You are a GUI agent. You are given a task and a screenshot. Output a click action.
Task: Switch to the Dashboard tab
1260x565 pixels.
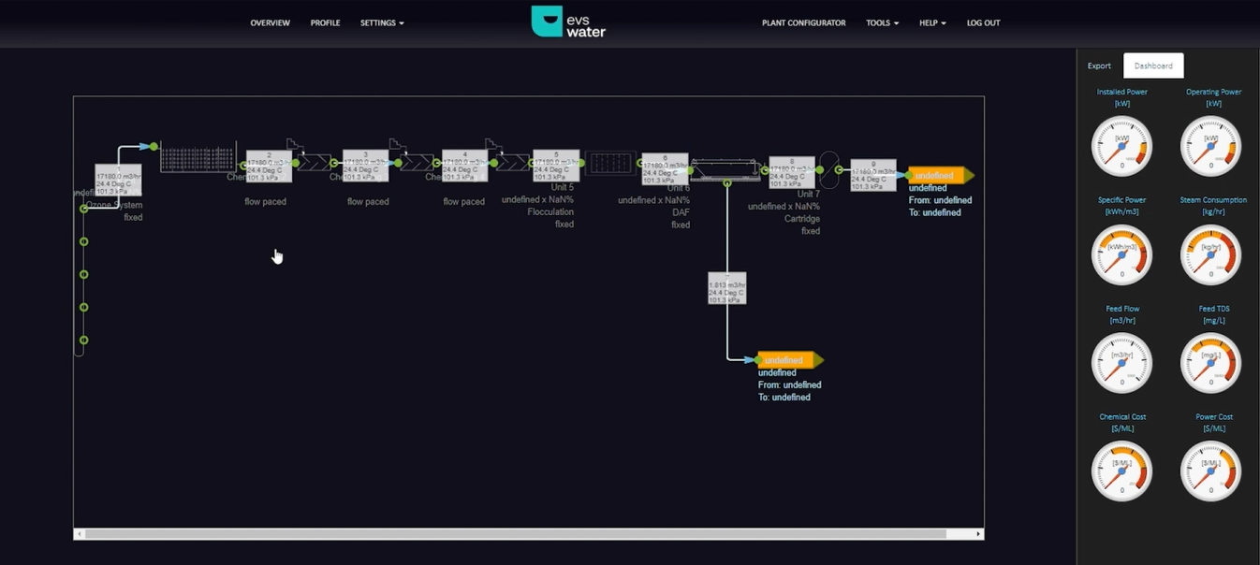(1153, 65)
